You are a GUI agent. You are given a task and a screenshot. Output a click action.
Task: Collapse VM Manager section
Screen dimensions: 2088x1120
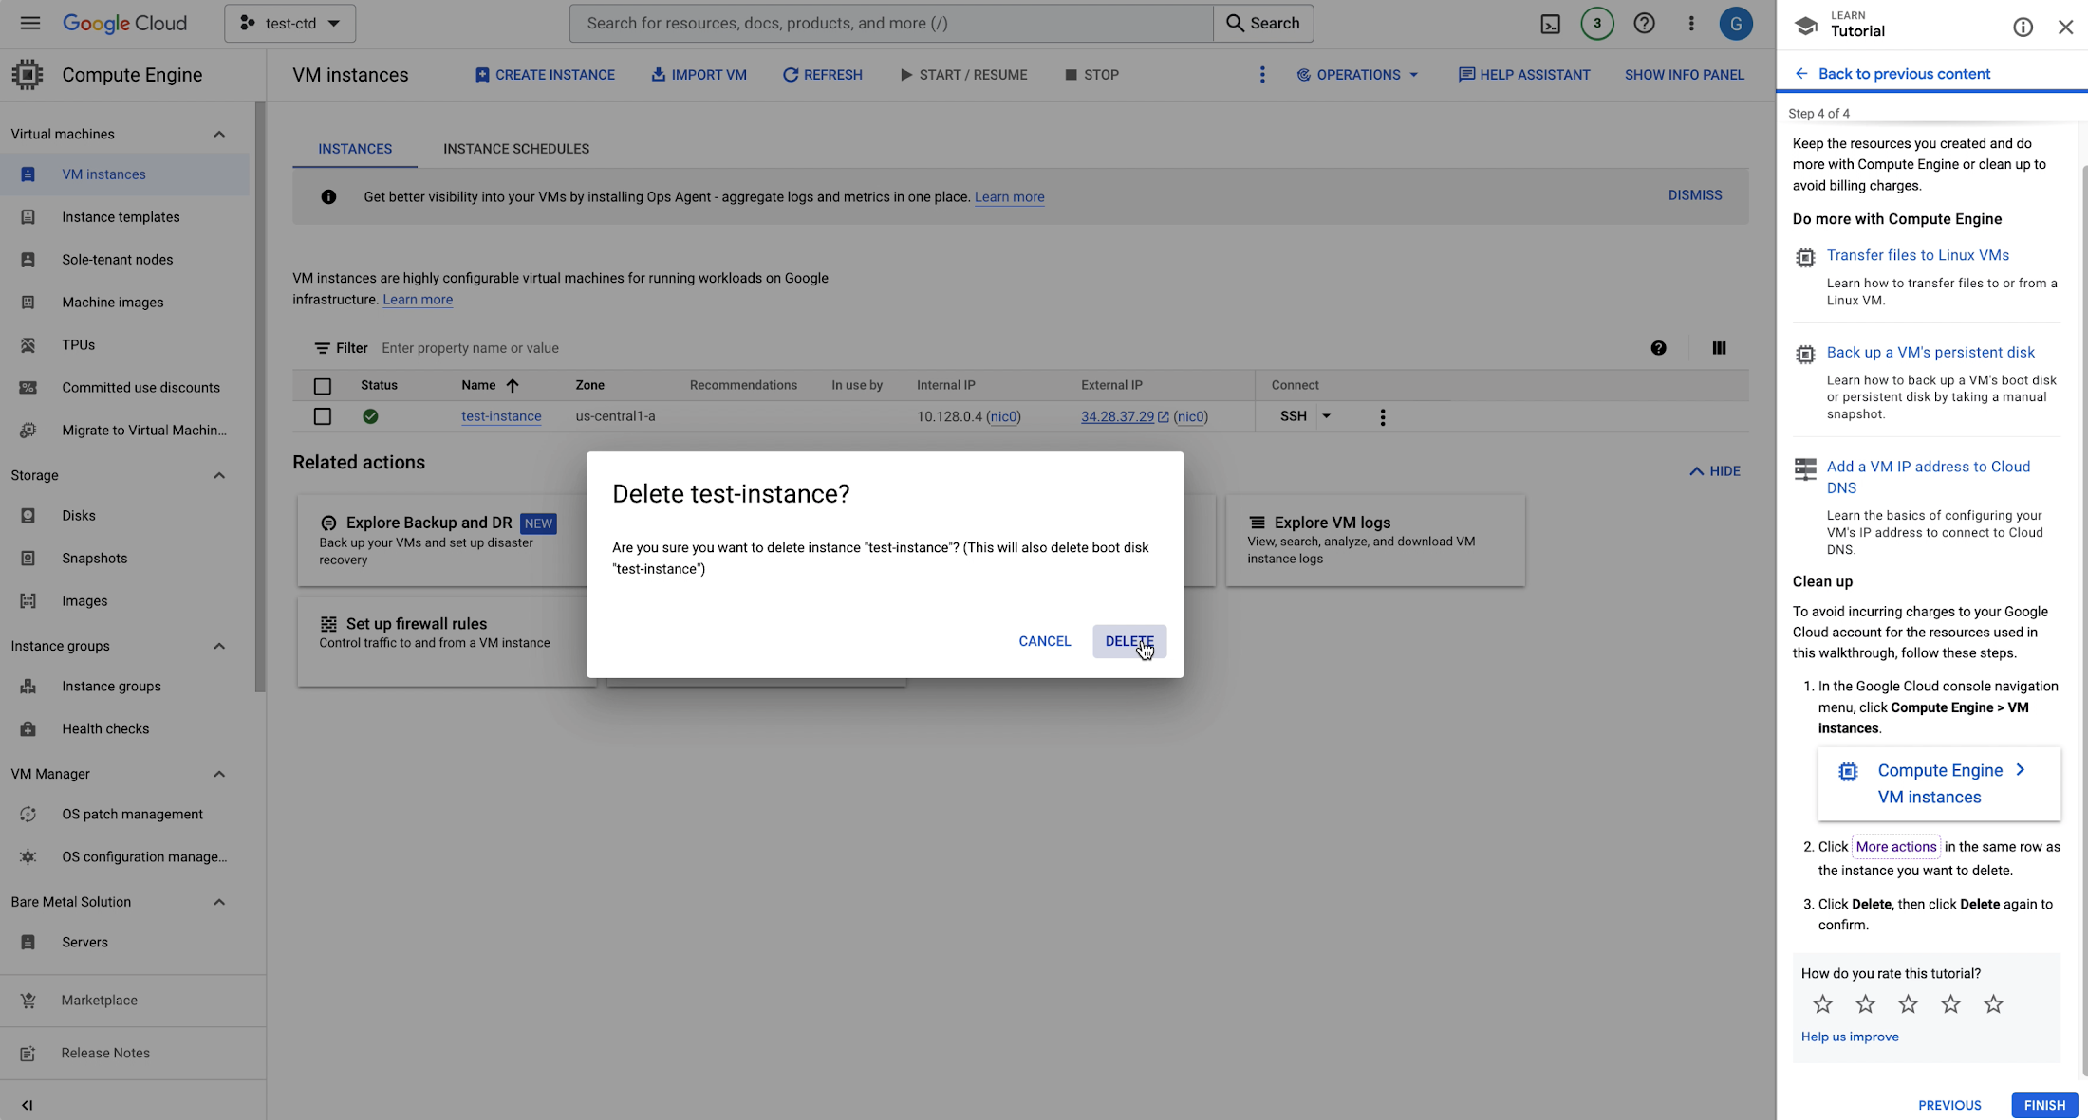coord(219,775)
